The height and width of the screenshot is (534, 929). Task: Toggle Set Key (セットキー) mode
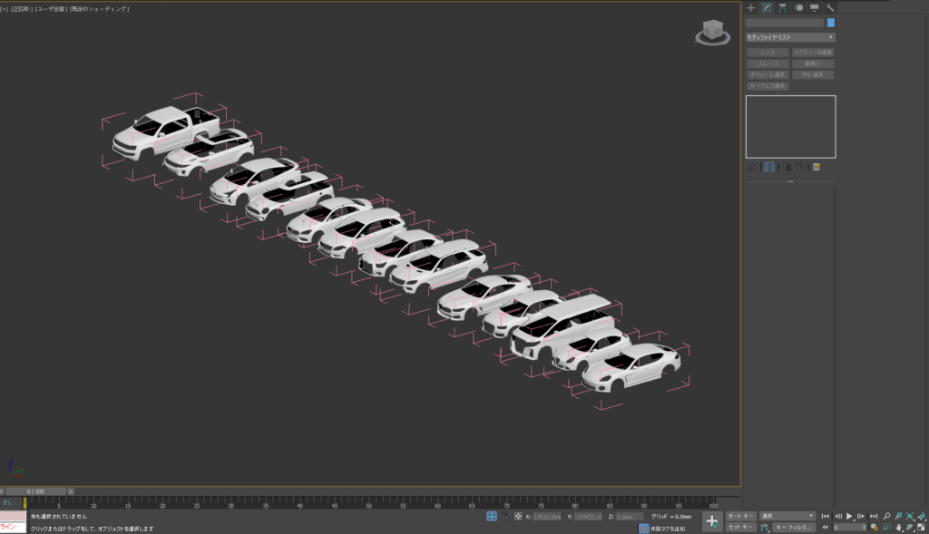pos(741,527)
